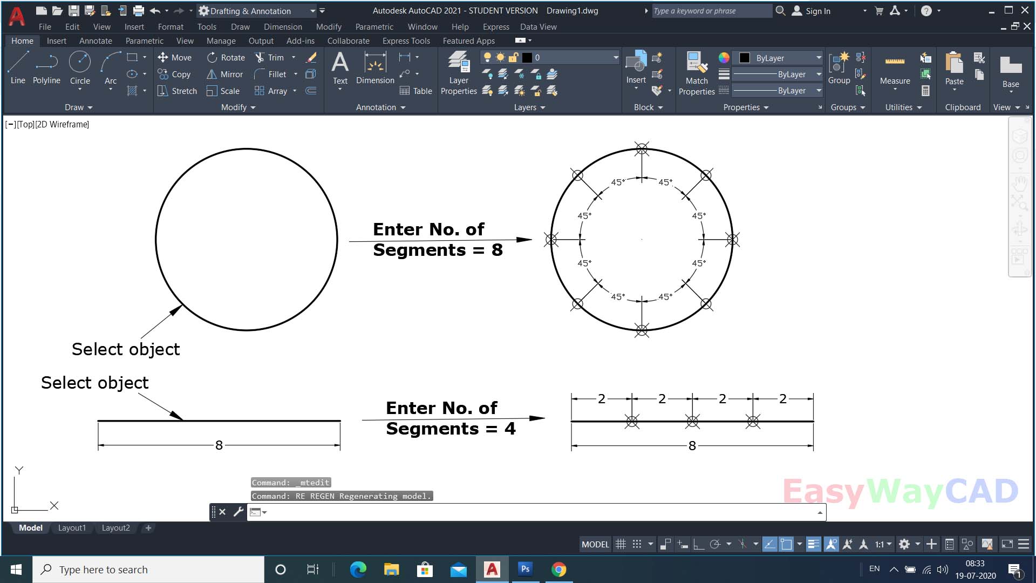1036x583 pixels.
Task: Open the ByLayer color dropdown
Action: (x=820, y=58)
